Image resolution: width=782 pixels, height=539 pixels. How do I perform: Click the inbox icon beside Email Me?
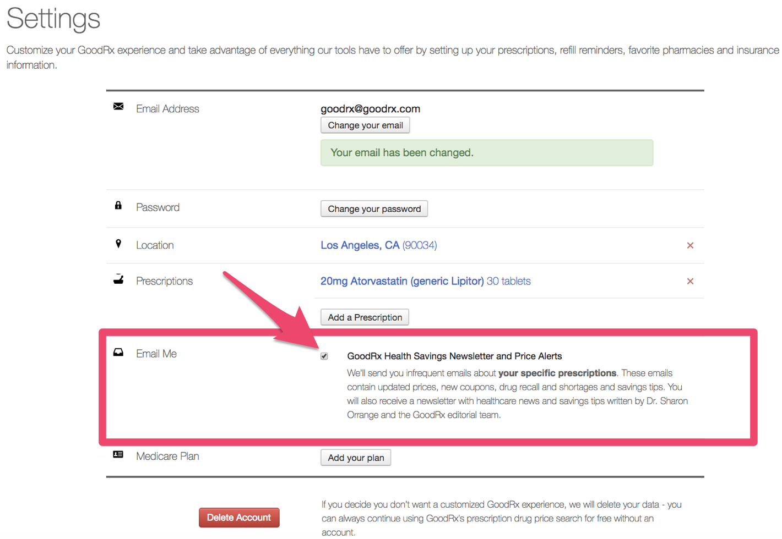point(118,352)
